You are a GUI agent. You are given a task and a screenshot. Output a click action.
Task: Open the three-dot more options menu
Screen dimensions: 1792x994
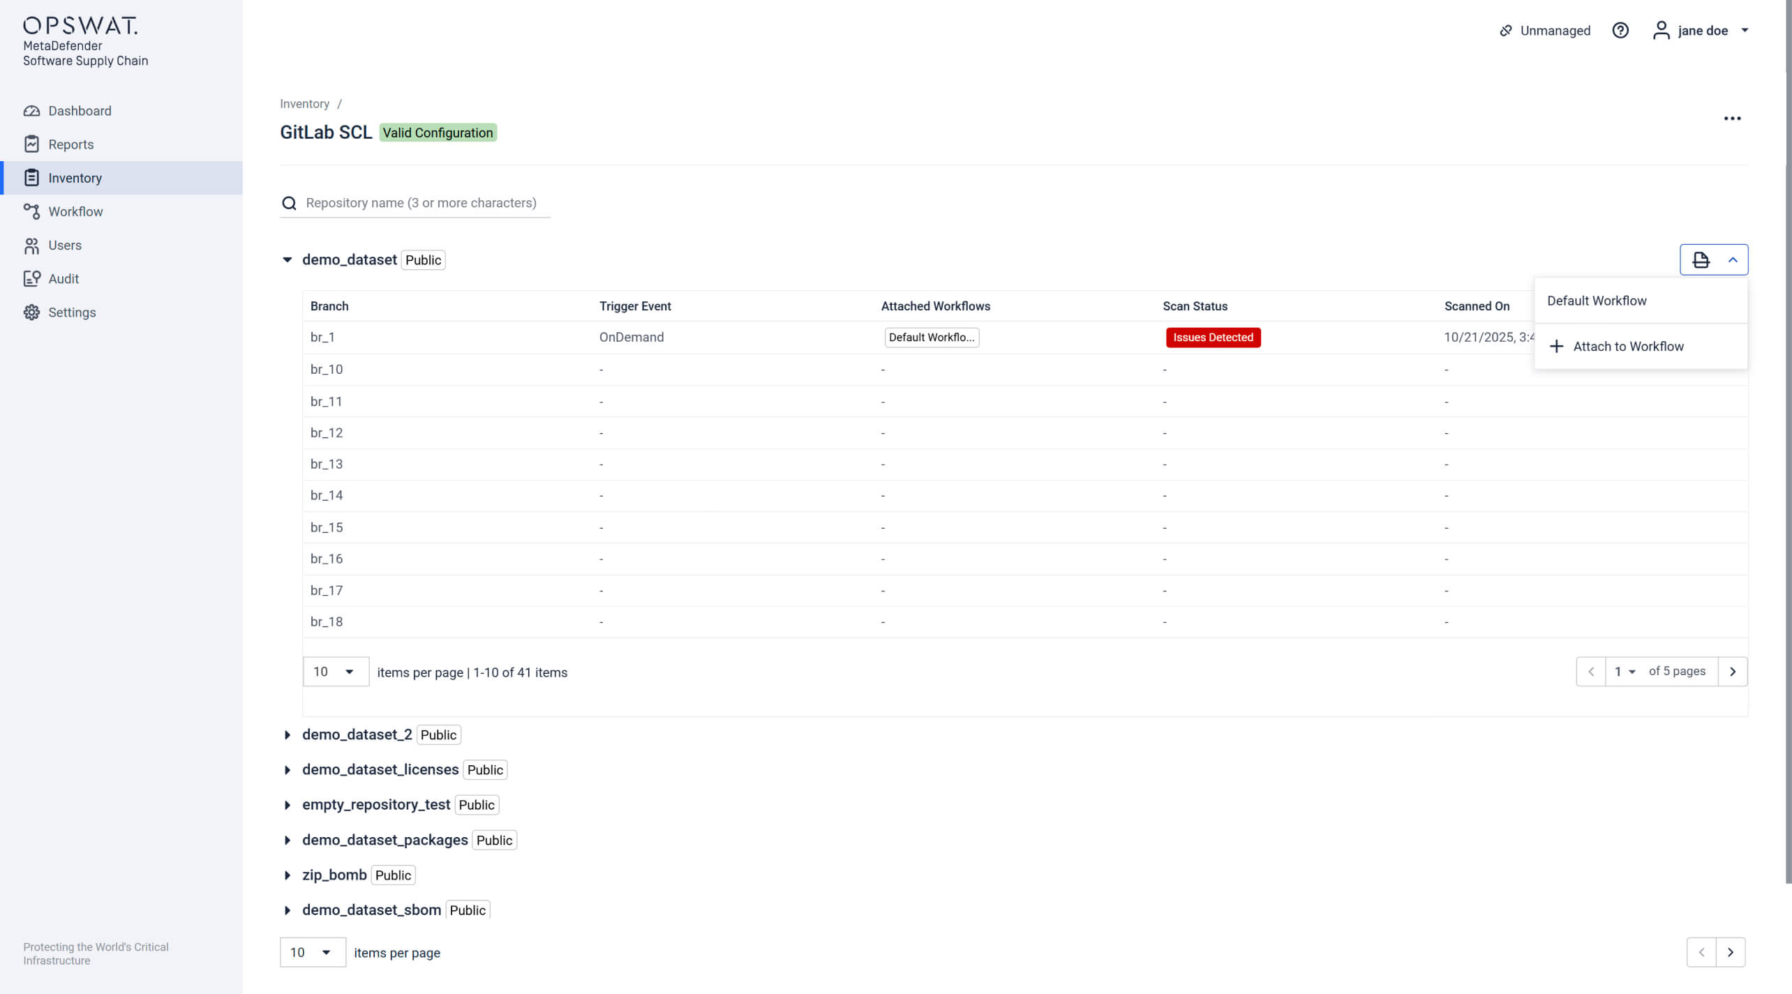point(1732,119)
